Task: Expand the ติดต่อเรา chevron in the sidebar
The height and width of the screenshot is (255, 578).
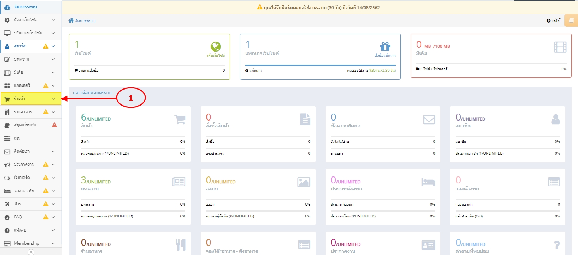Action: coord(53,151)
